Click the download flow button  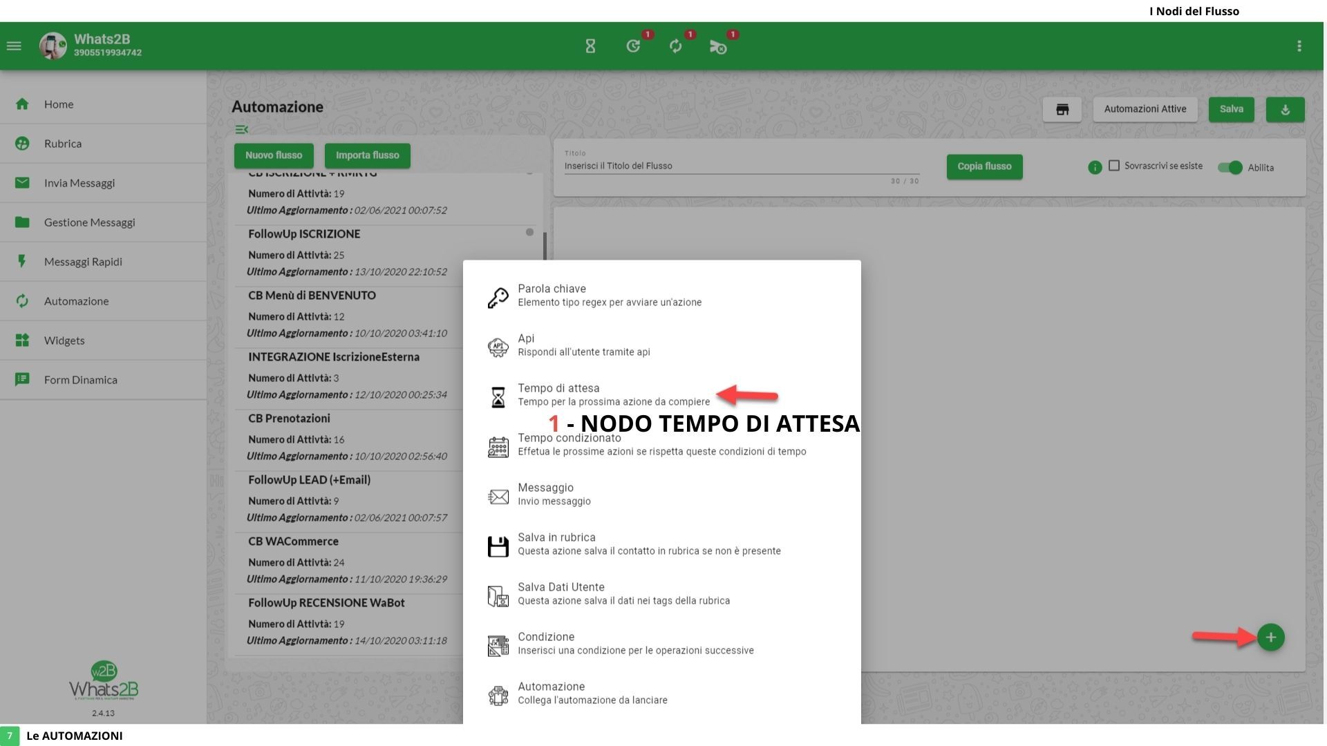pos(1286,109)
